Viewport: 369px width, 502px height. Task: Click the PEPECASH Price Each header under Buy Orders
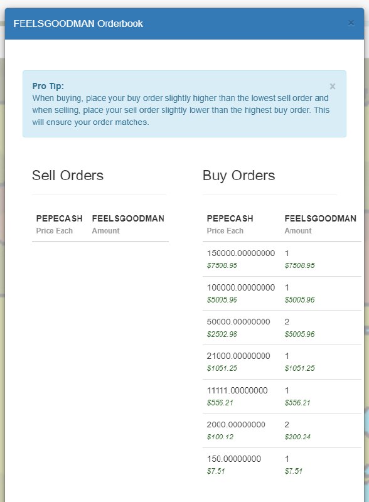point(230,224)
